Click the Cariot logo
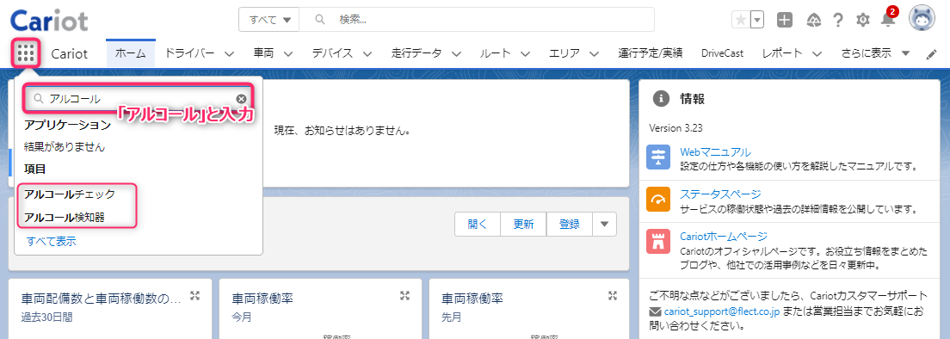This screenshot has width=950, height=339. click(49, 21)
